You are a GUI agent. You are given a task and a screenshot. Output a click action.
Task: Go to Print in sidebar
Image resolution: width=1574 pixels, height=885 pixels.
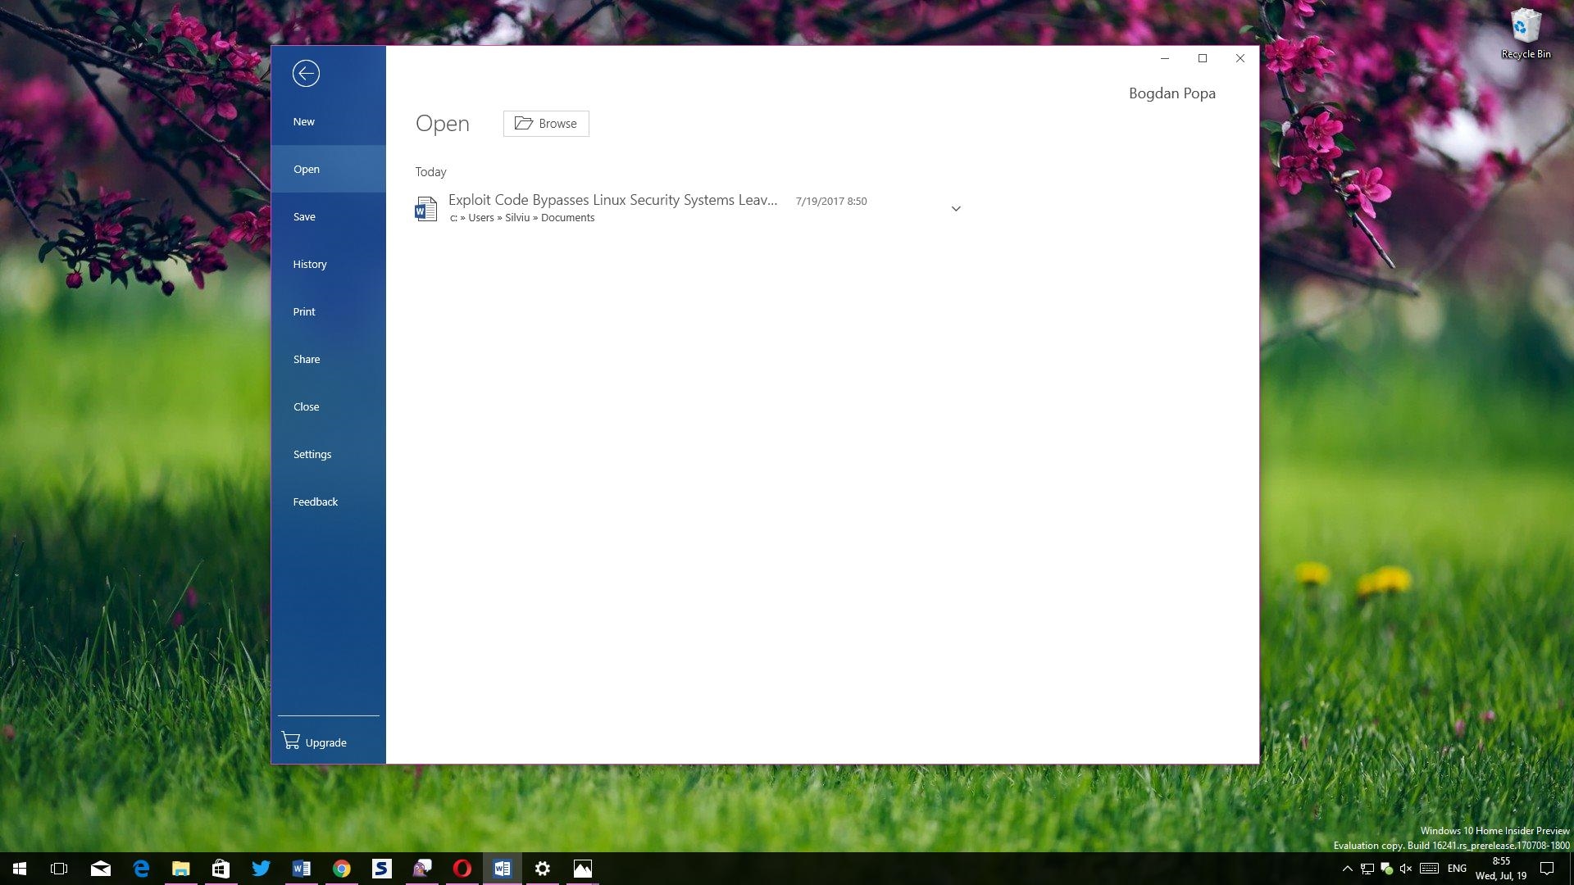pyautogui.click(x=304, y=312)
